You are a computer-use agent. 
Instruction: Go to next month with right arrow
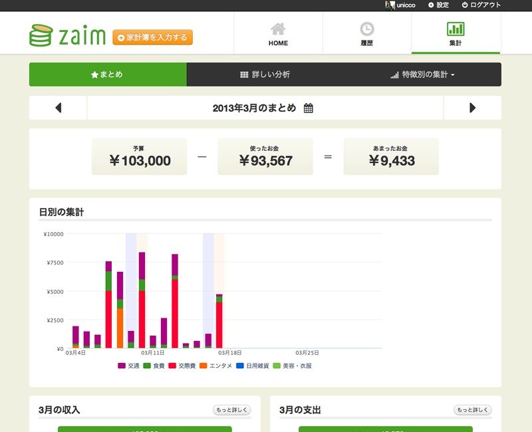tap(472, 108)
